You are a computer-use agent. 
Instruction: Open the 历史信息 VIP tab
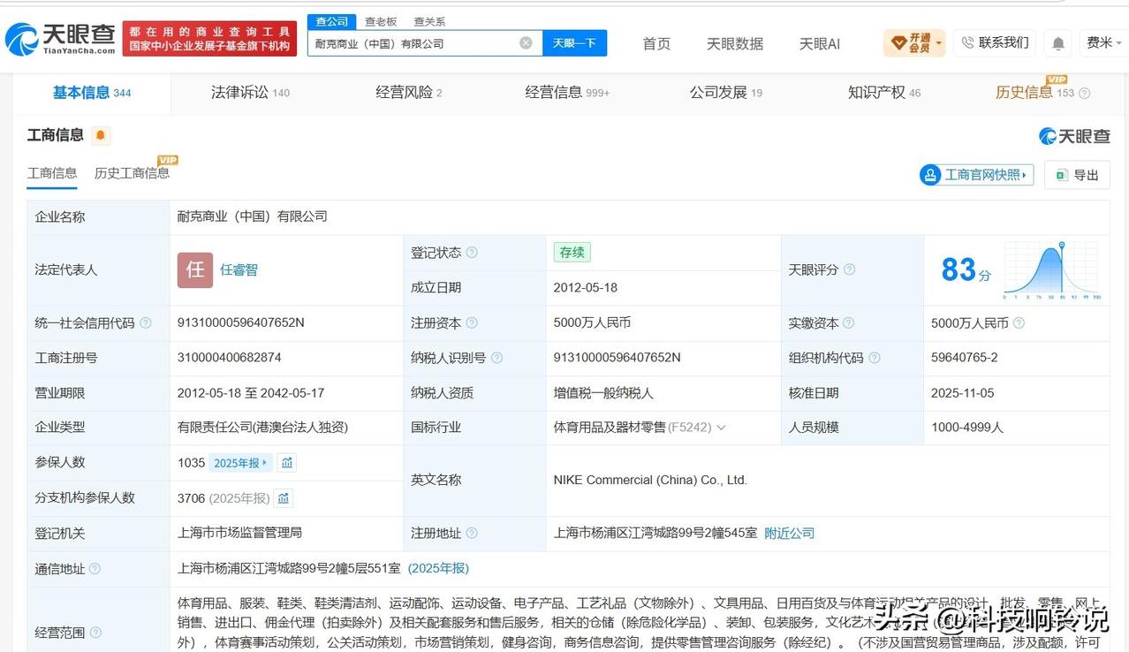click(1035, 93)
